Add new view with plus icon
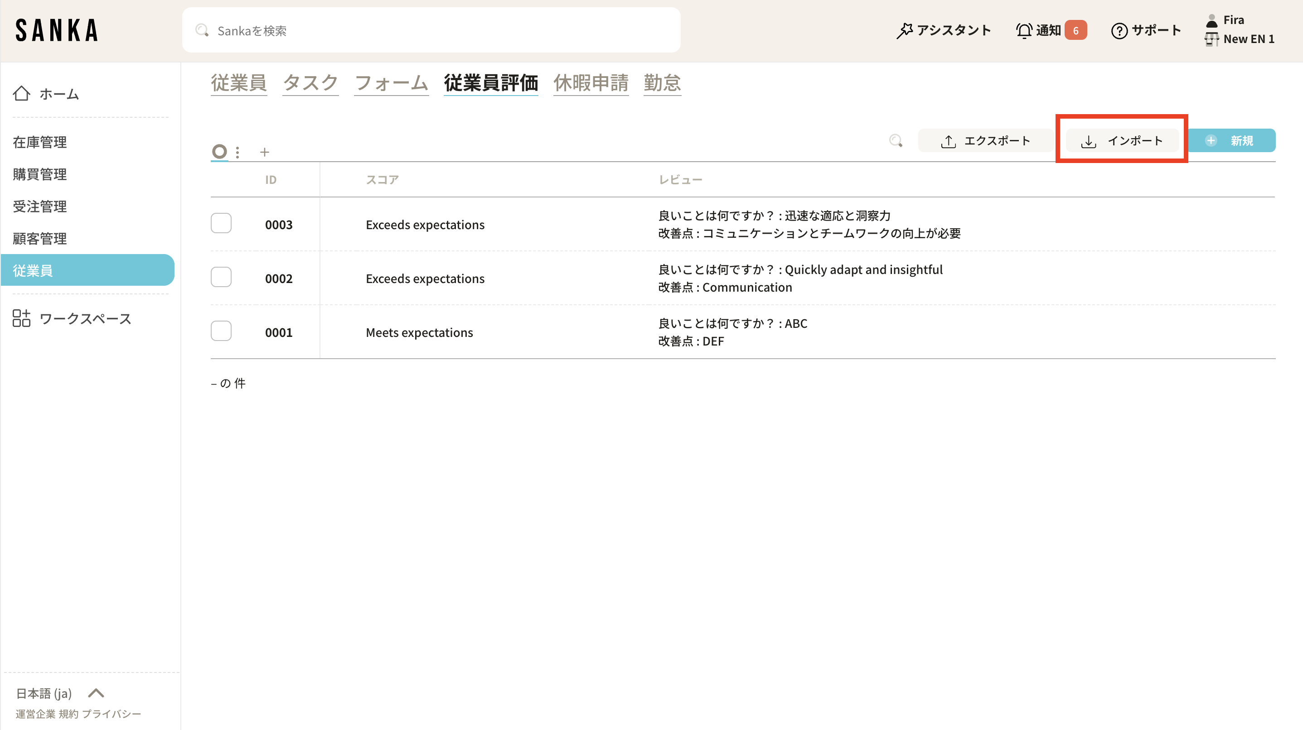The width and height of the screenshot is (1303, 730). pyautogui.click(x=264, y=152)
